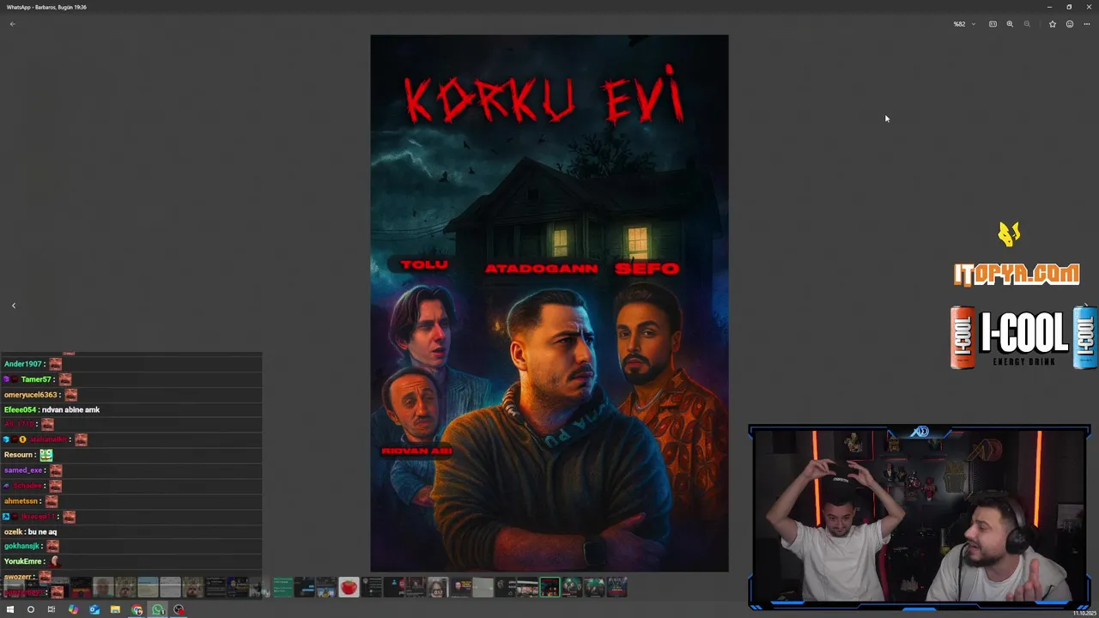Zoom out with the magnifier minus icon
This screenshot has width=1099, height=618.
(1027, 24)
